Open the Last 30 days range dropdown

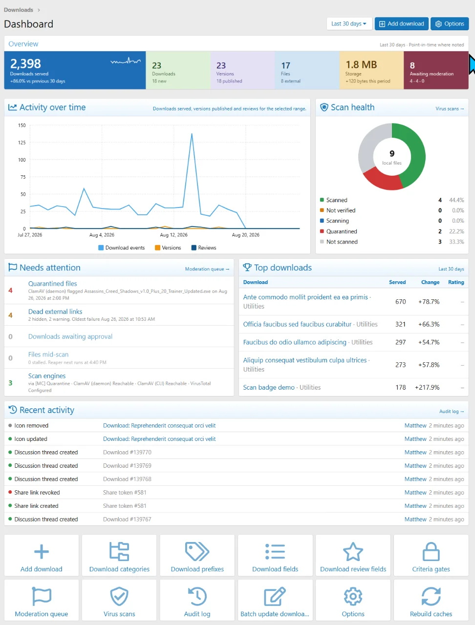point(349,24)
